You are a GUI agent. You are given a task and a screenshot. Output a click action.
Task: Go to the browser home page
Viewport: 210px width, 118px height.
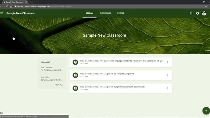pyautogui.click(x=11, y=6)
